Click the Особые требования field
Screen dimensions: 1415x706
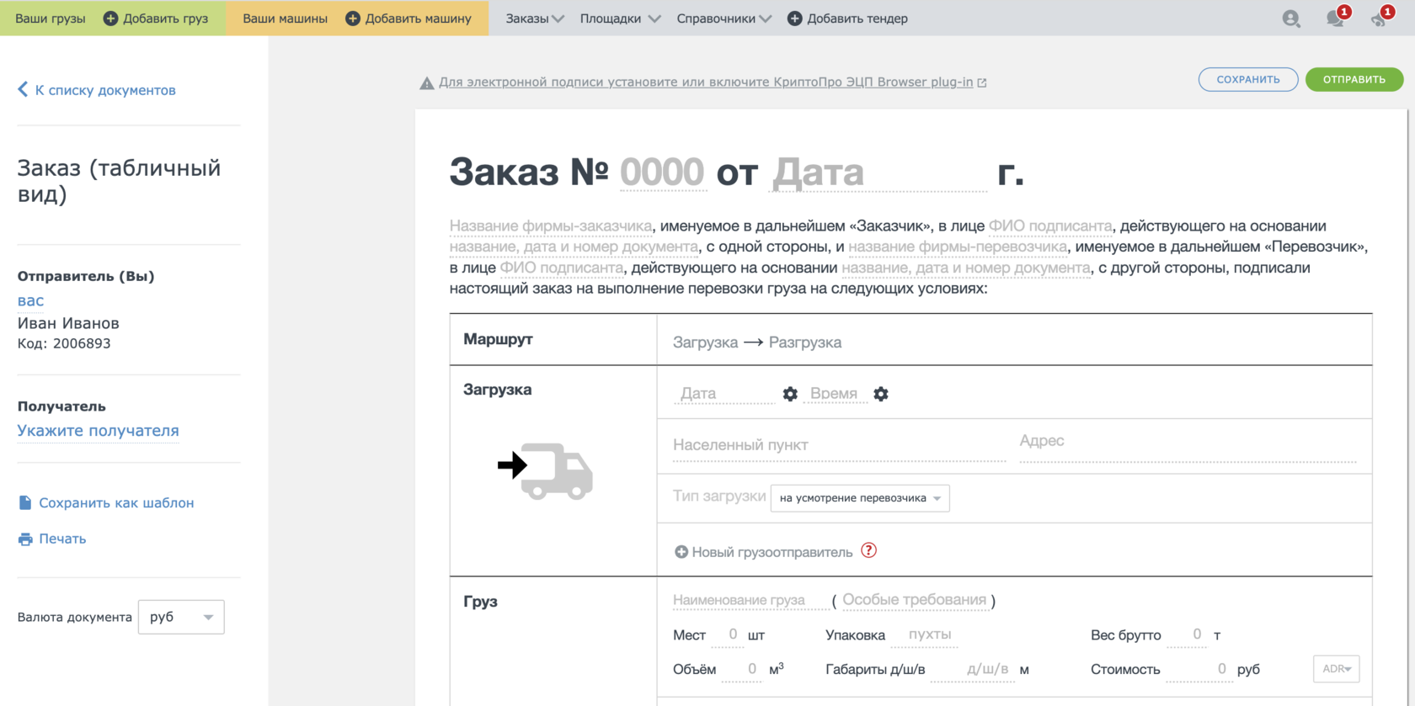(x=915, y=600)
